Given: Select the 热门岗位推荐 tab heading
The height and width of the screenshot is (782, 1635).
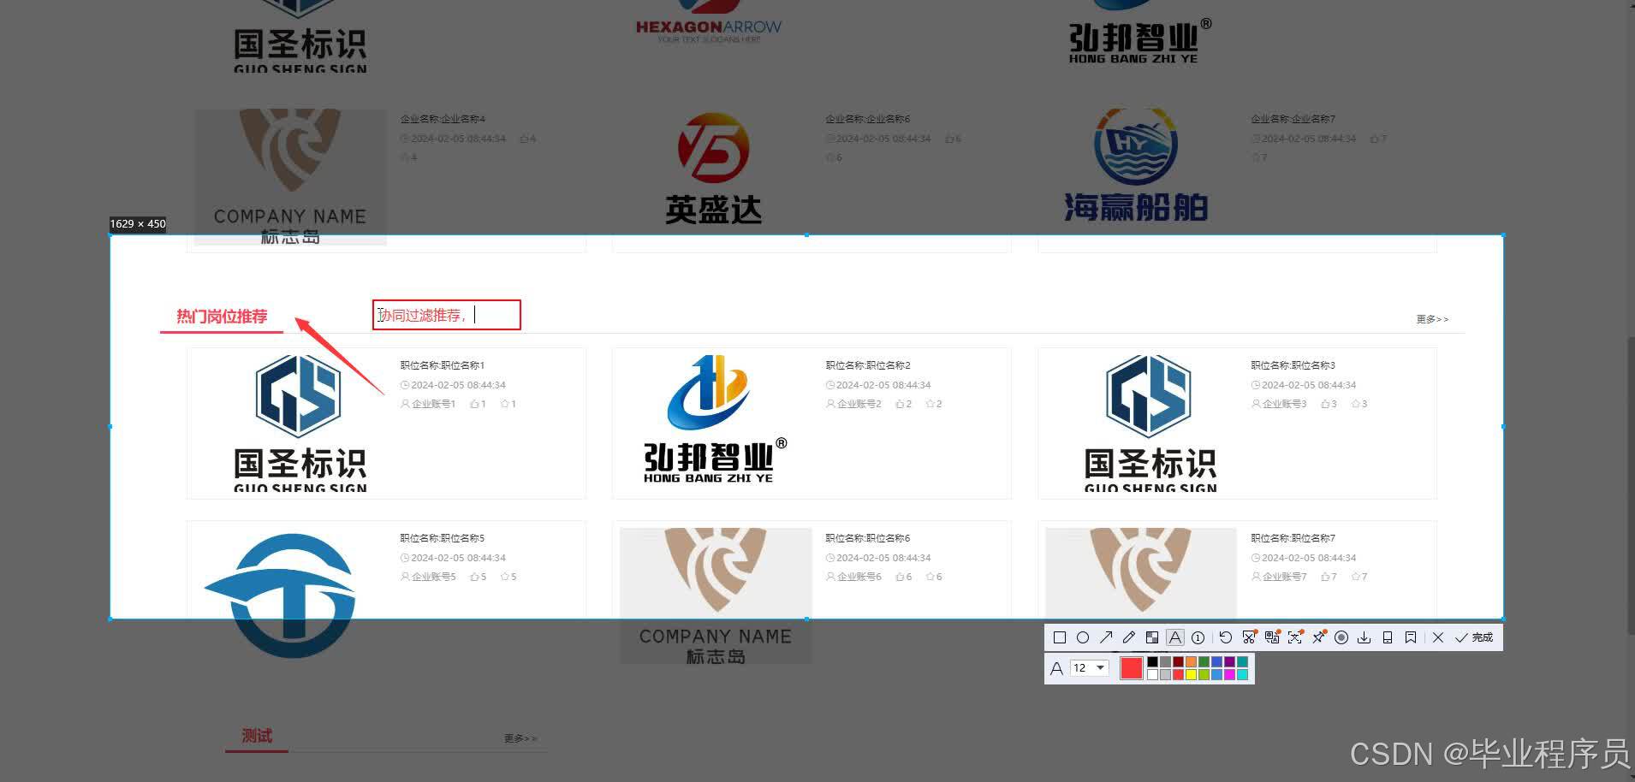Looking at the screenshot, I should click(x=222, y=317).
